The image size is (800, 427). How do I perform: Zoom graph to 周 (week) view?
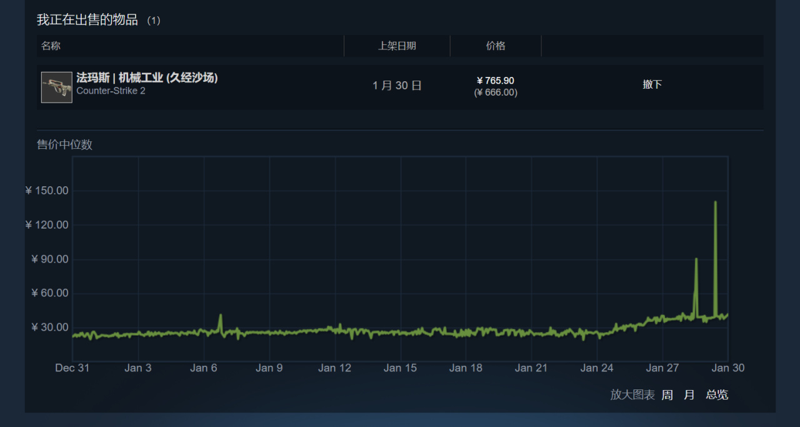coord(667,394)
